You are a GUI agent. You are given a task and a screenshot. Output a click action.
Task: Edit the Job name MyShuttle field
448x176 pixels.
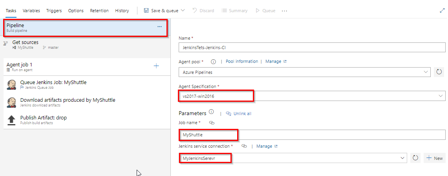pyautogui.click(x=312, y=135)
